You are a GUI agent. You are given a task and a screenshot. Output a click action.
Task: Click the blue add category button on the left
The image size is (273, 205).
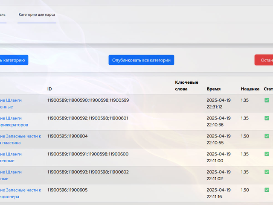coord(13,60)
